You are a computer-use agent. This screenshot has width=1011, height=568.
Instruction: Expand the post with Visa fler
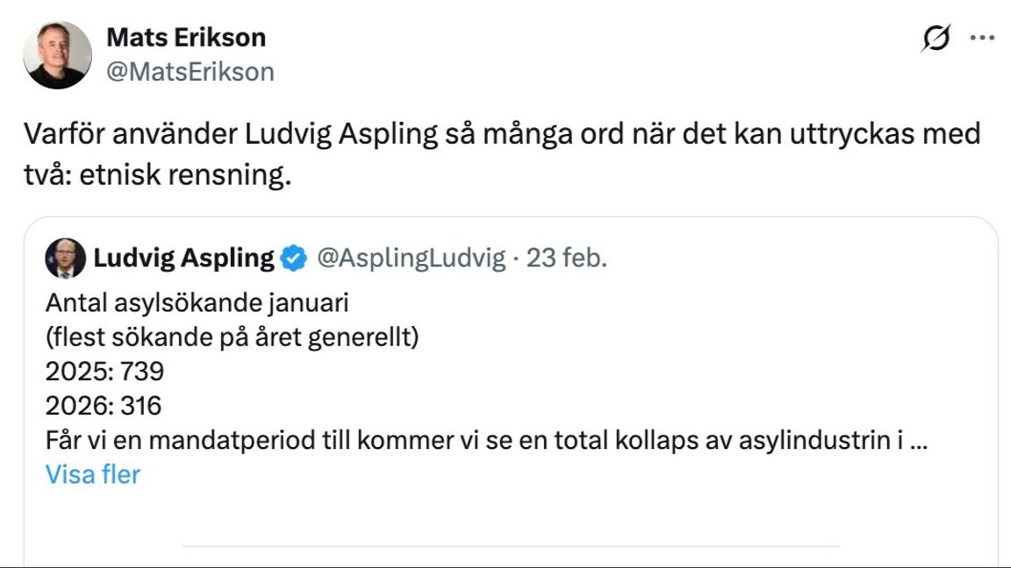pos(90,475)
